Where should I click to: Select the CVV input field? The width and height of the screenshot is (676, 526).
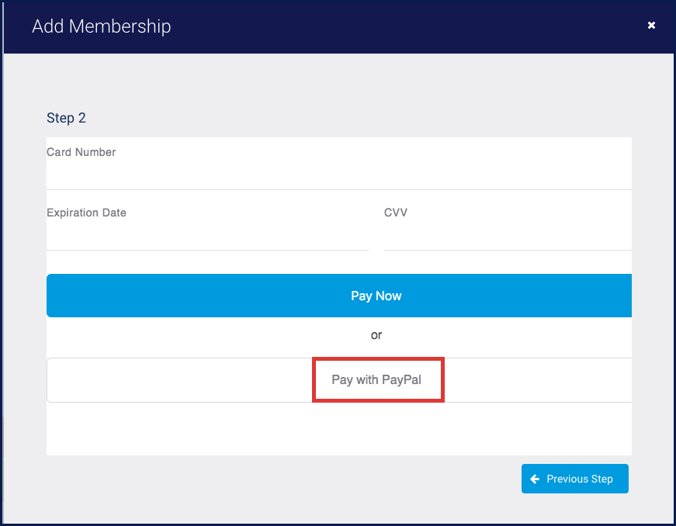click(508, 235)
